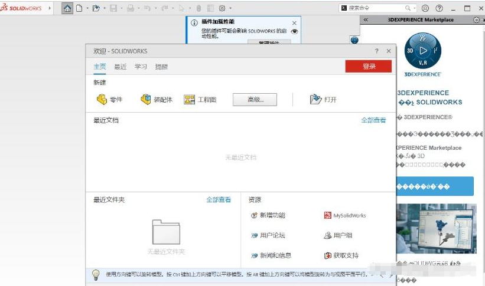Expand the SOLIDWORKS logo menu arrow

[50, 8]
